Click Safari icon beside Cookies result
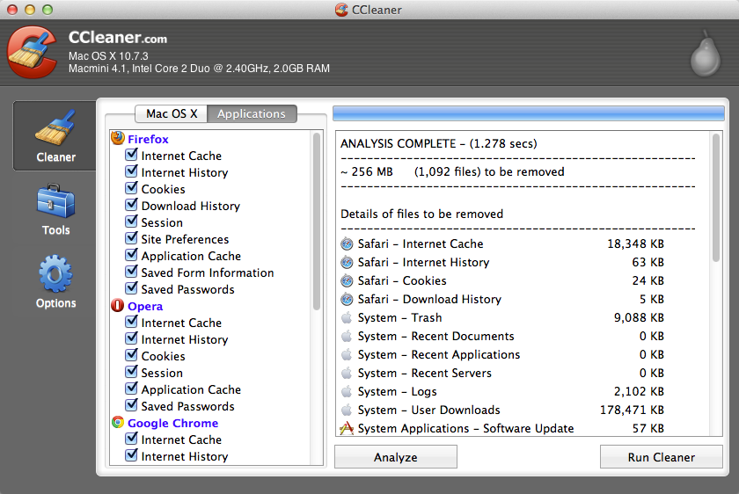Screen dimensions: 739x494 point(347,280)
